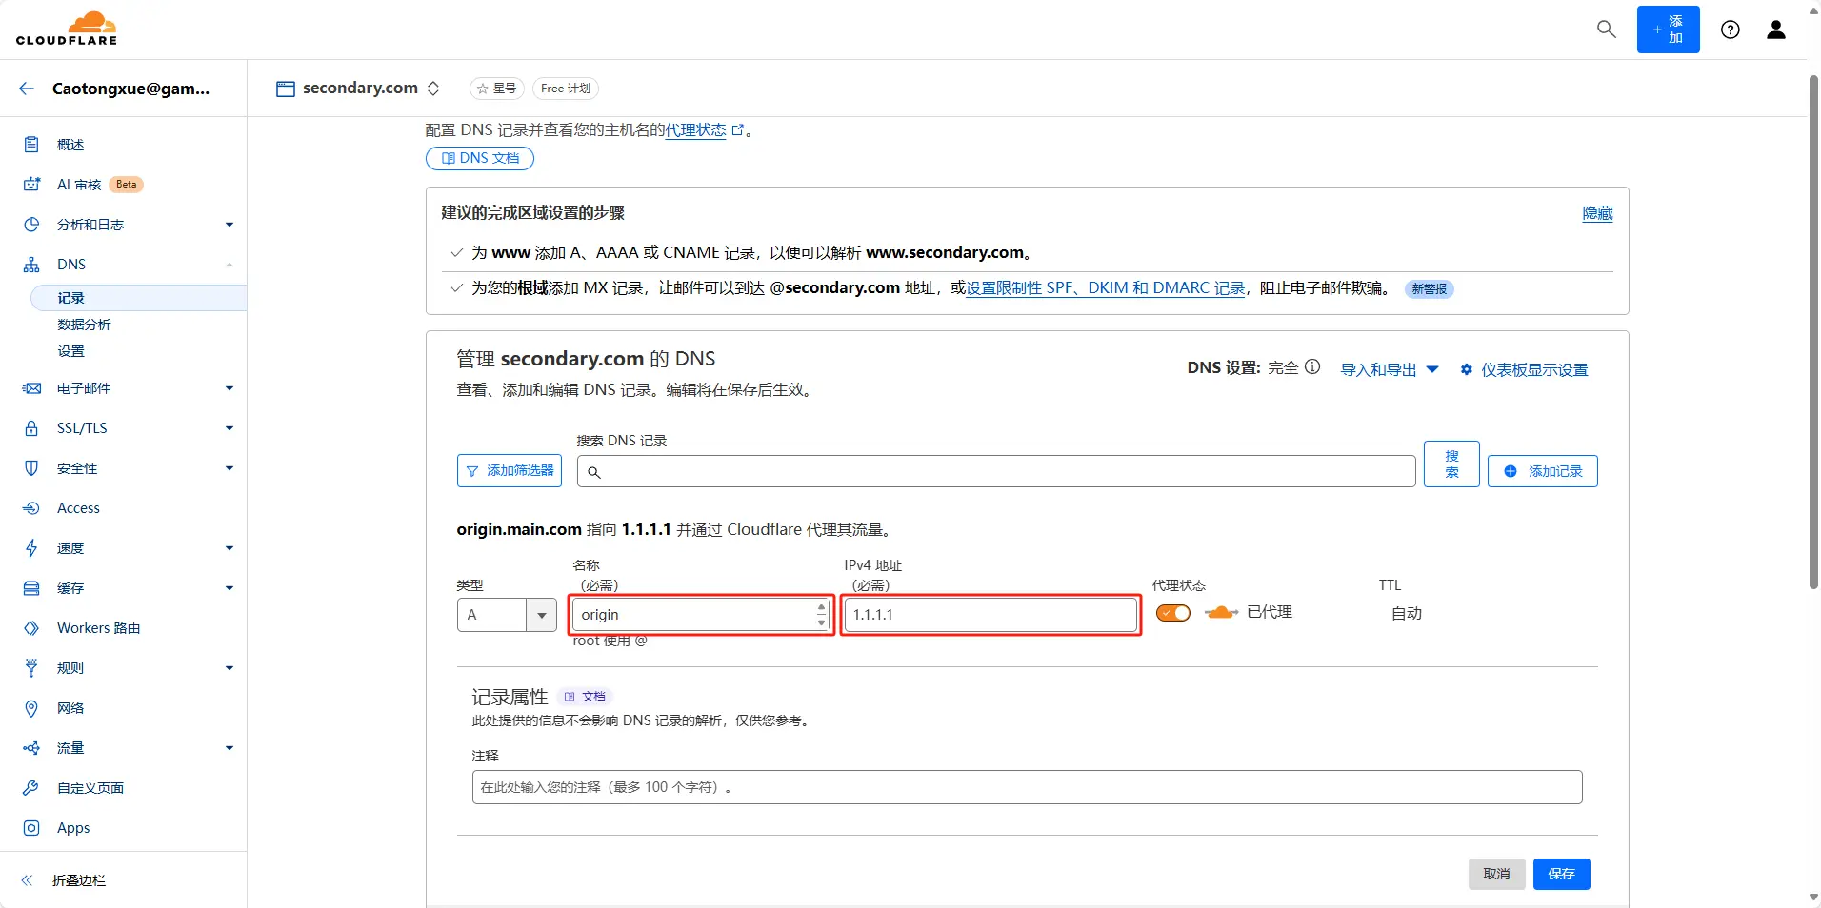Click the Apps sidebar icon

[31, 828]
